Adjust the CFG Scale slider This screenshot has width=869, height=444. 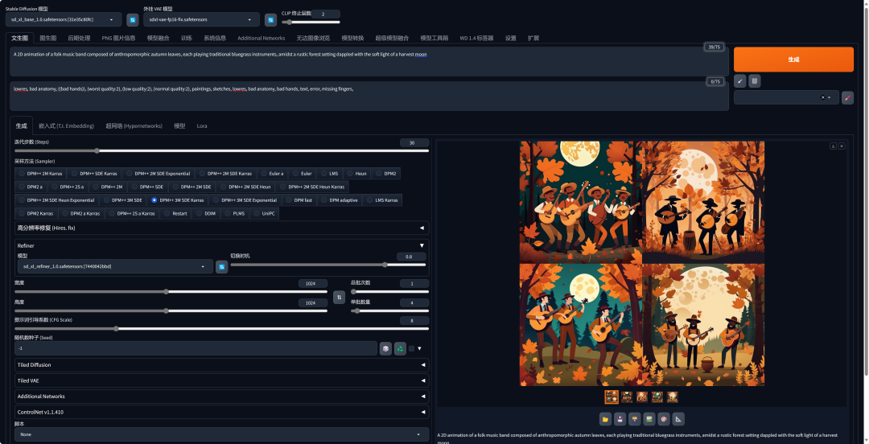pos(117,328)
